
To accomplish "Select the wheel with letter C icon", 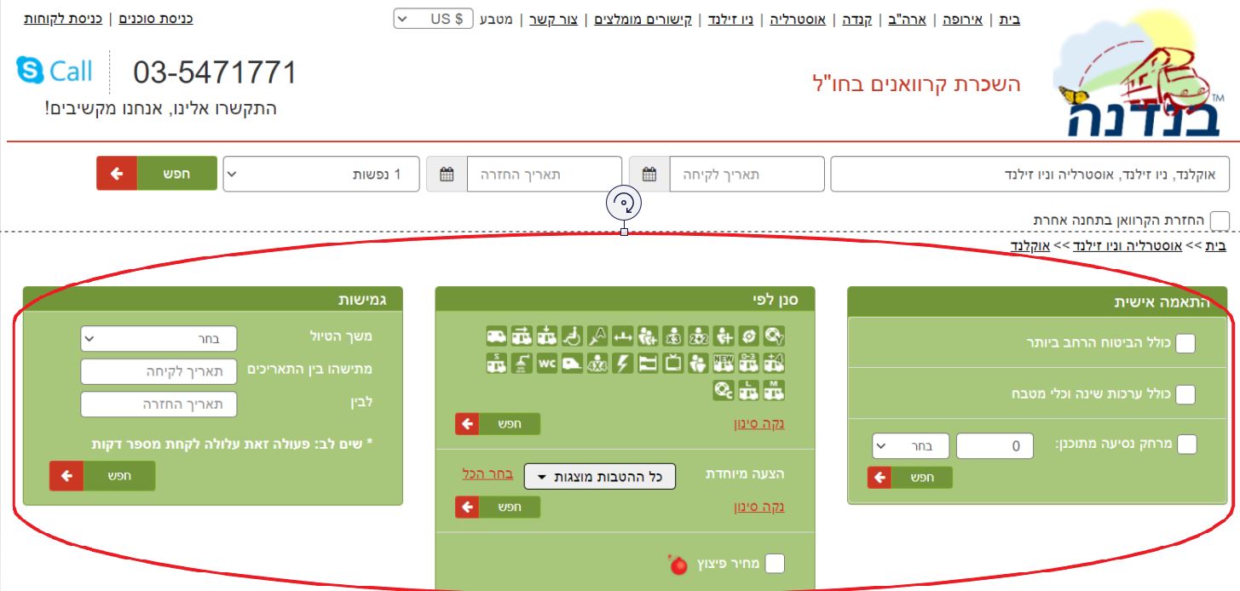I will pyautogui.click(x=724, y=390).
